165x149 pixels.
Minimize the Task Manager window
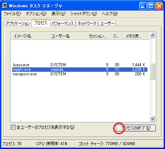[143, 6]
